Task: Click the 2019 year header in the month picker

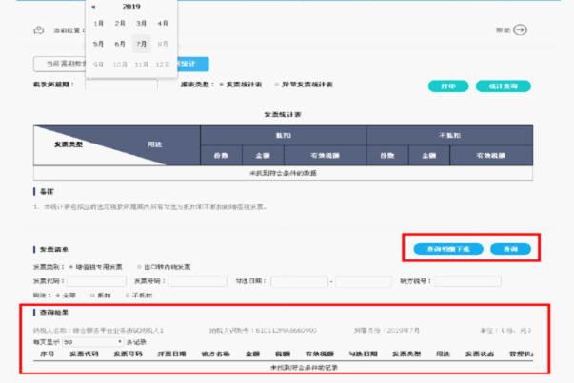Action: [131, 7]
